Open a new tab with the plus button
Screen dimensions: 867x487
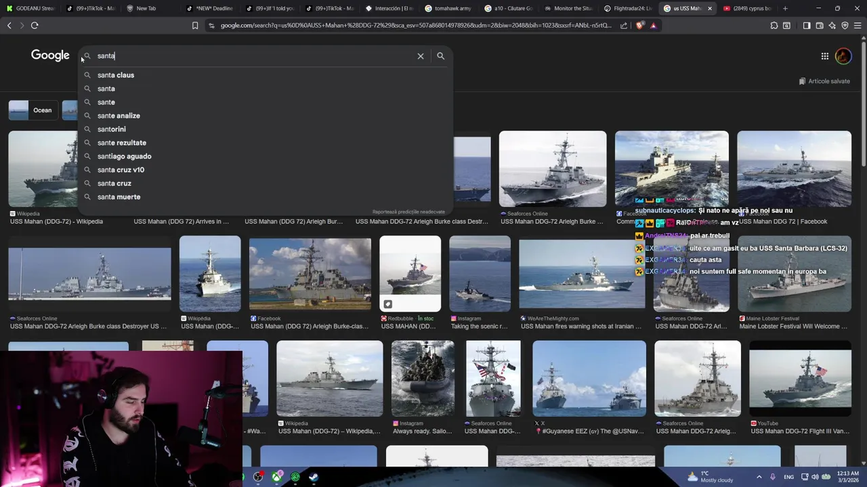point(785,8)
